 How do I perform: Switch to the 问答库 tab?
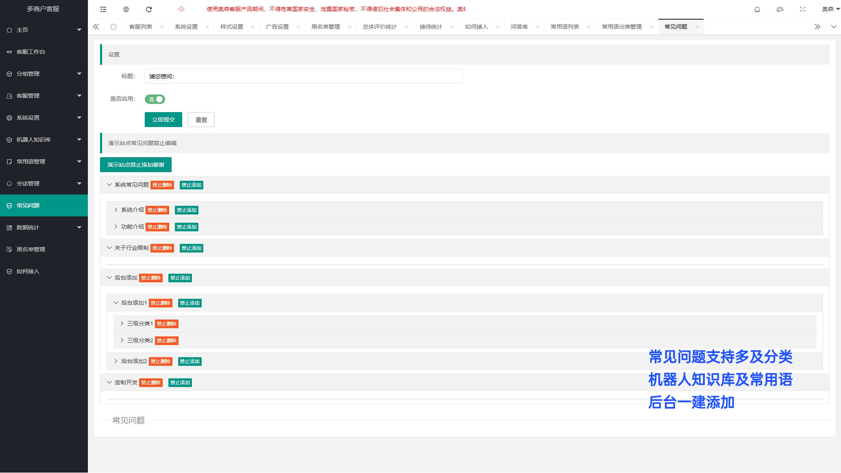519,27
